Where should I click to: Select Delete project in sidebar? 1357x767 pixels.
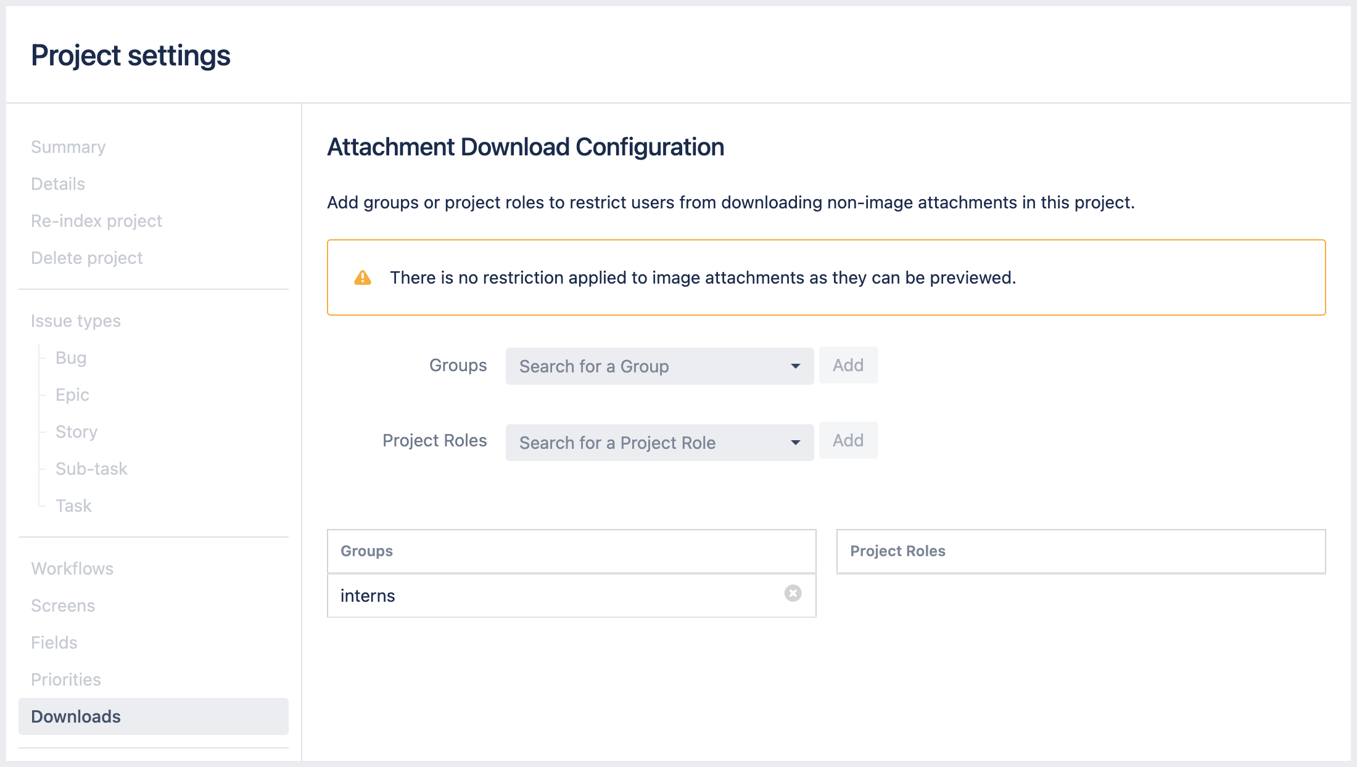pyautogui.click(x=86, y=258)
